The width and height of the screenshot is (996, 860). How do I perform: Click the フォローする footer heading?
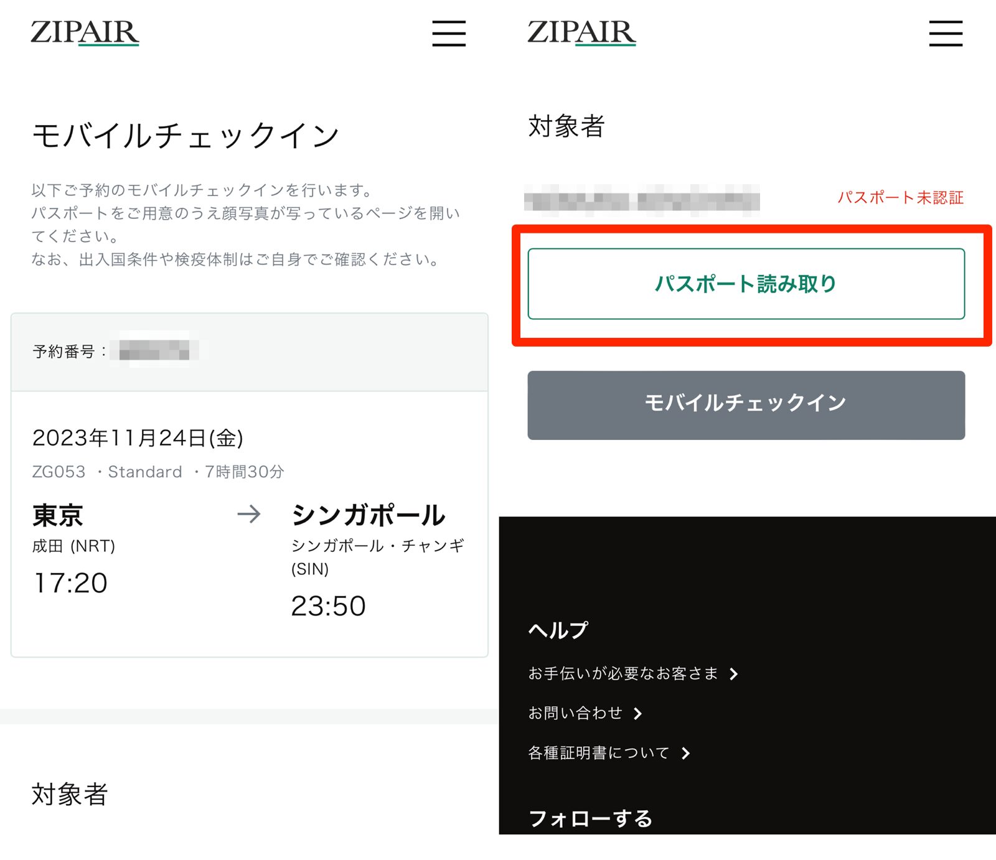590,818
